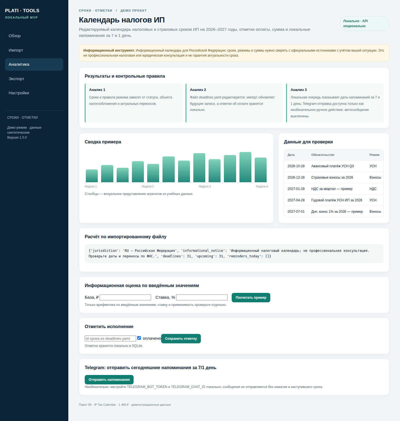Click the PLATI · TOOLS logo text
400x421 pixels.
(x=22, y=11)
